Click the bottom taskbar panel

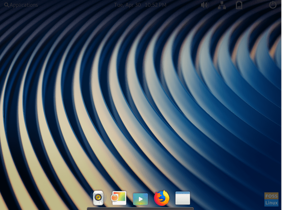141,209
